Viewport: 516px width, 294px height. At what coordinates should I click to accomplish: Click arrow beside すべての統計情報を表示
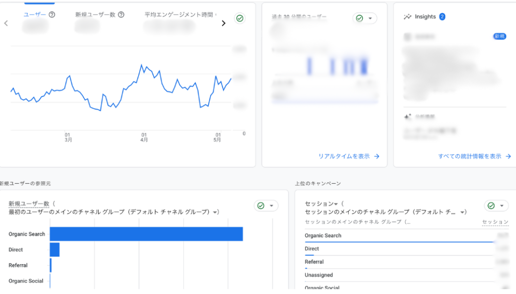pyautogui.click(x=508, y=157)
